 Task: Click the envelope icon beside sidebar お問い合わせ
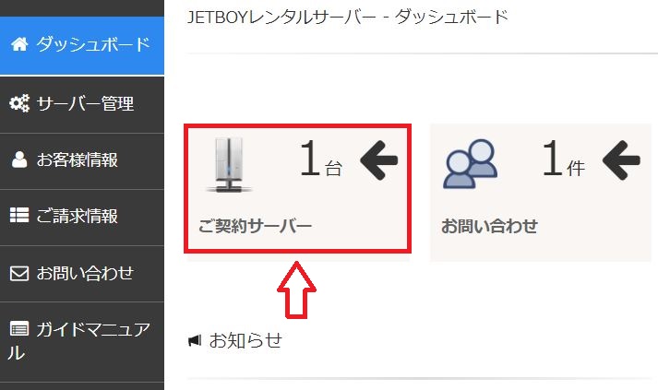(x=19, y=274)
